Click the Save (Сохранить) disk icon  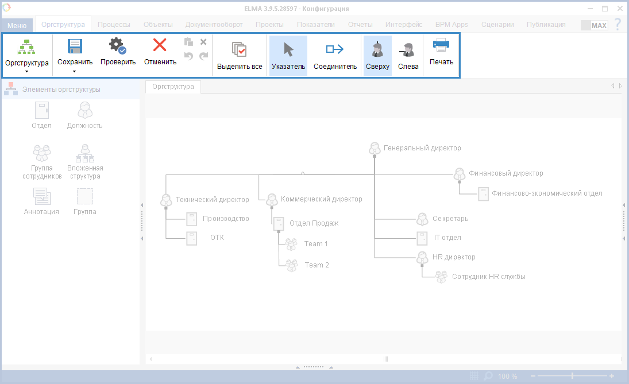(75, 47)
